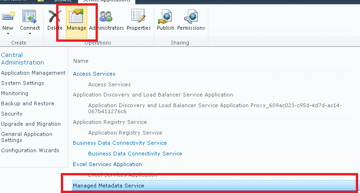Click the Connect ribbon icon
The width and height of the screenshot is (360, 193).
(x=29, y=17)
